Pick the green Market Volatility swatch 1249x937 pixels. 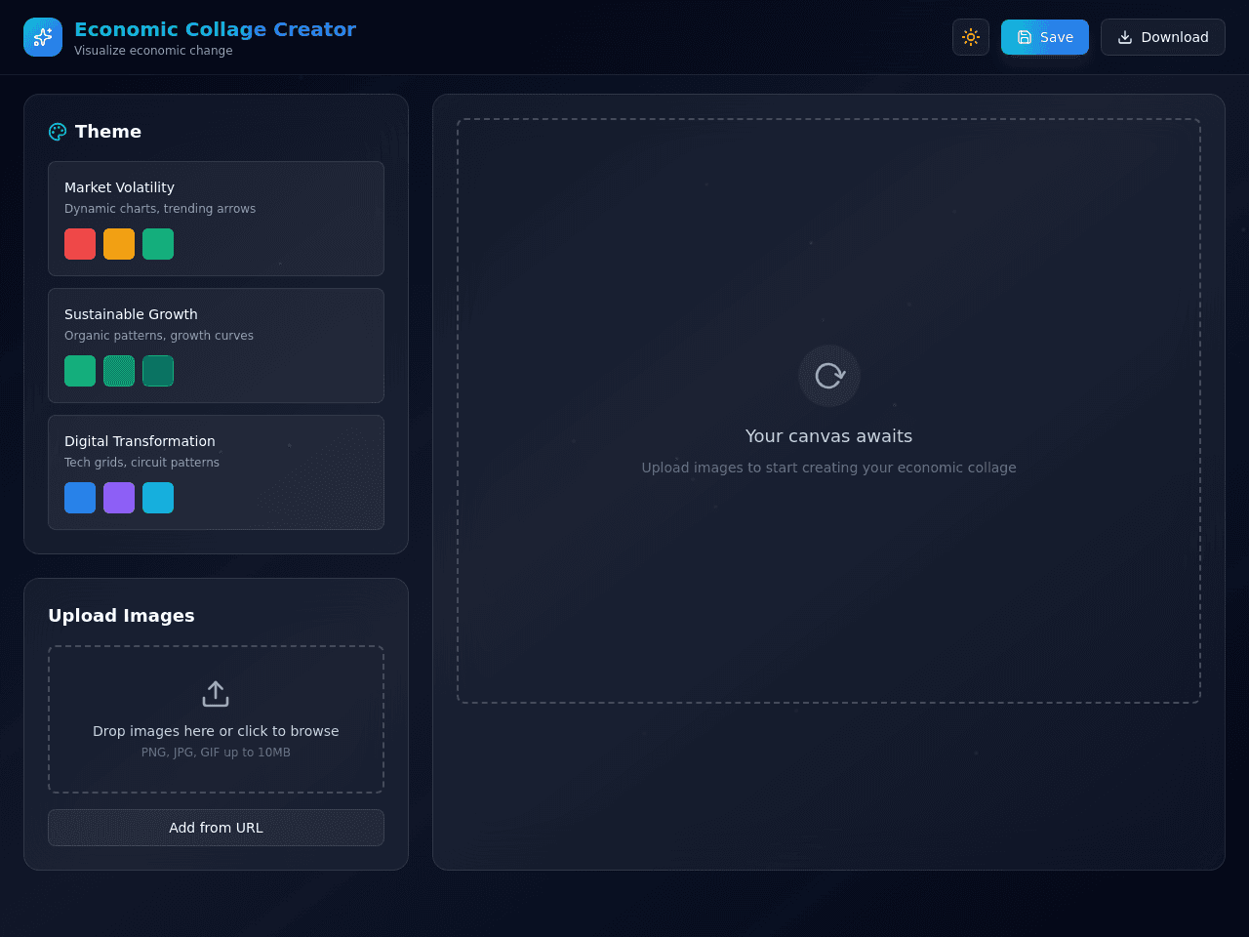(158, 244)
